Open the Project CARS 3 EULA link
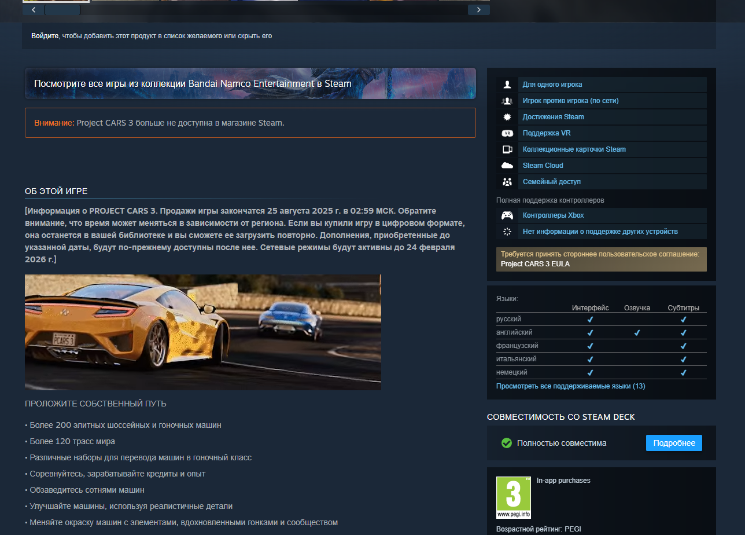 coord(535,264)
